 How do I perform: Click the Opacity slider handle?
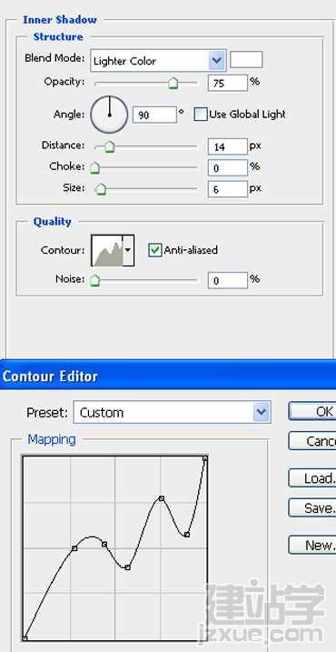pyautogui.click(x=173, y=83)
